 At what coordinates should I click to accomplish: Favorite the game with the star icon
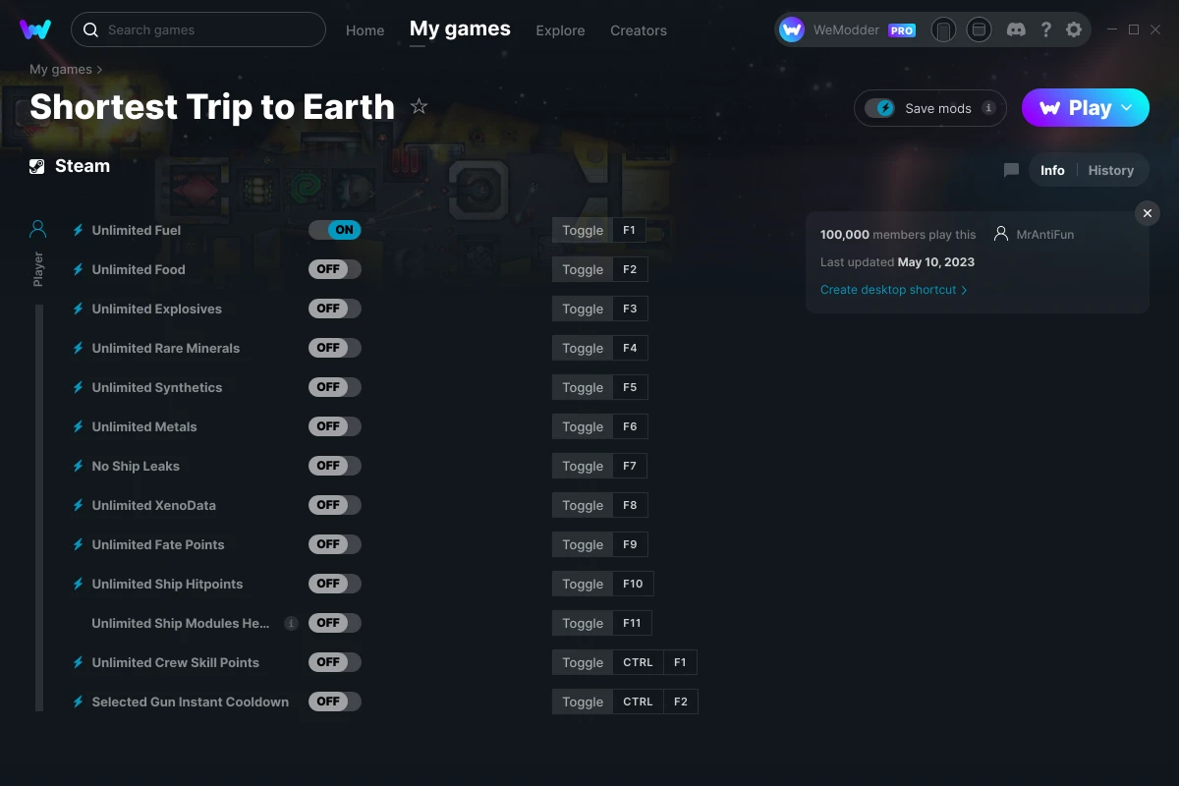(x=420, y=106)
